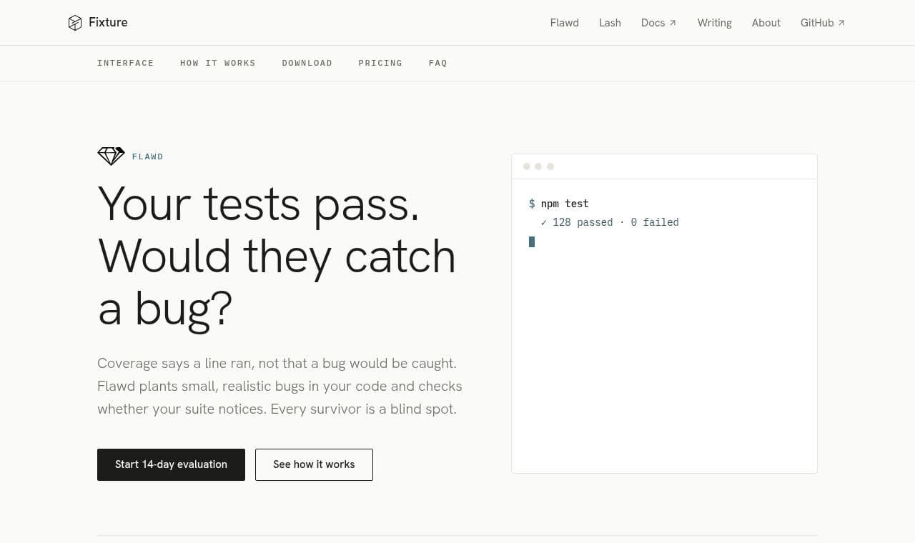Image resolution: width=915 pixels, height=543 pixels.
Task: Click the FLAWD label above the headline
Action: click(147, 156)
